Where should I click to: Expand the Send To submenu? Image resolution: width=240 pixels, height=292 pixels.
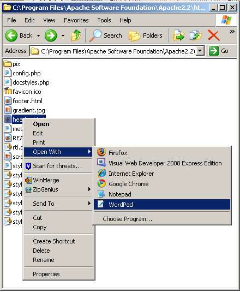click(58, 204)
